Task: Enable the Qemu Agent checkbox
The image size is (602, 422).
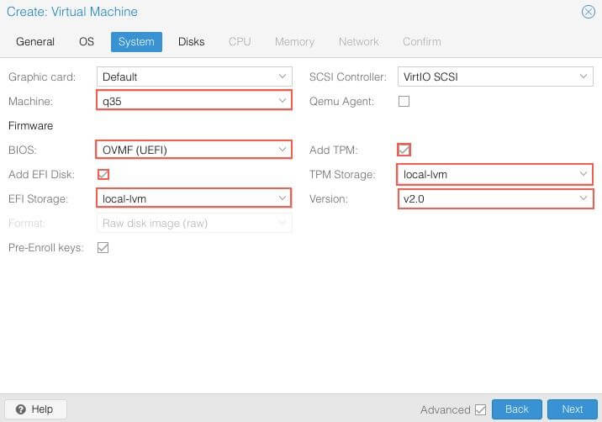Action: pos(404,101)
